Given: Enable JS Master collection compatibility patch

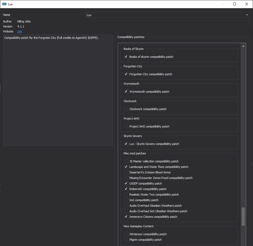Looking at the screenshot, I should coord(126,161).
